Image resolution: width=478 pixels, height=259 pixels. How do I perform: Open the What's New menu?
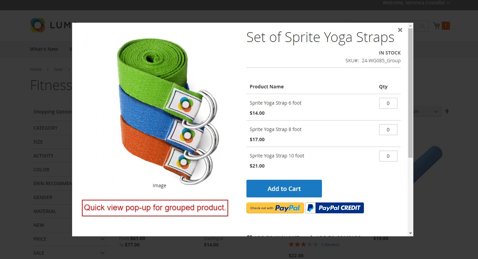coord(44,49)
